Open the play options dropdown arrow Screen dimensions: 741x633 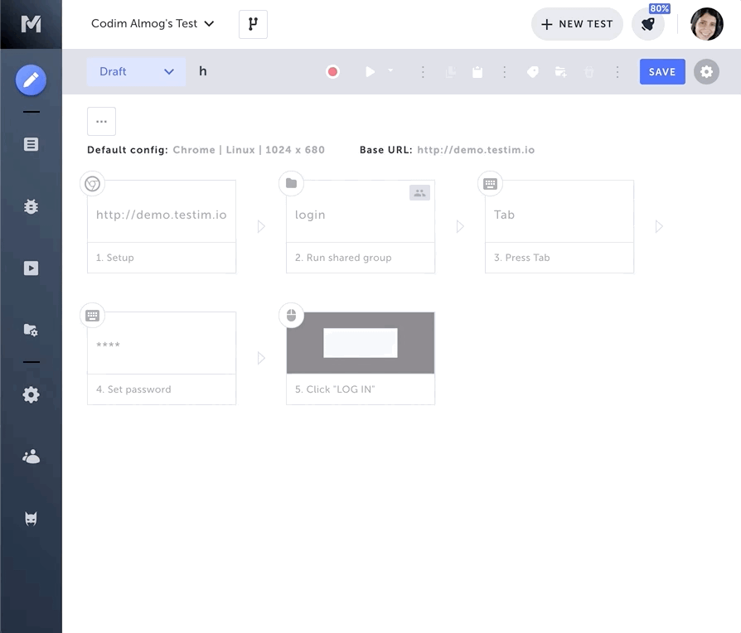click(390, 70)
